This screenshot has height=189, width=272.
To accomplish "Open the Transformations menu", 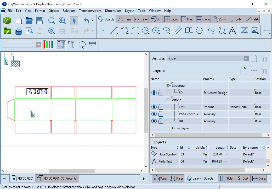I will 90,11.
